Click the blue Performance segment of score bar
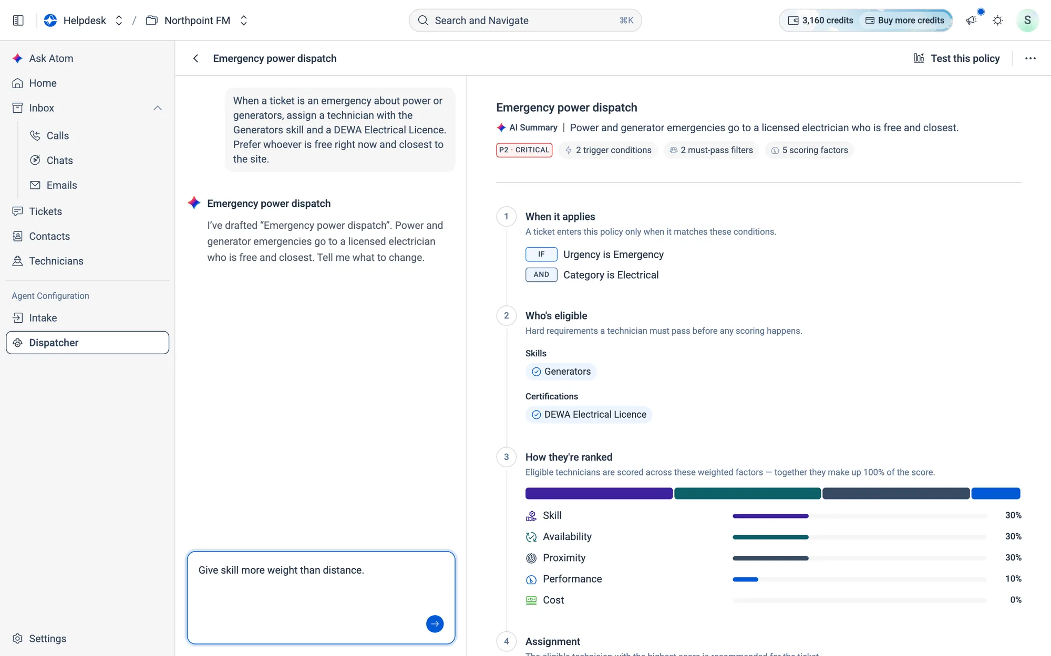 click(x=995, y=493)
